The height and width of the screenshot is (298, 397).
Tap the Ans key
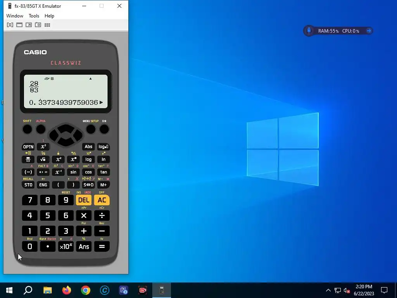[x=84, y=246]
